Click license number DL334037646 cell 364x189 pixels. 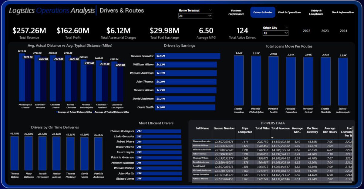tap(224, 146)
